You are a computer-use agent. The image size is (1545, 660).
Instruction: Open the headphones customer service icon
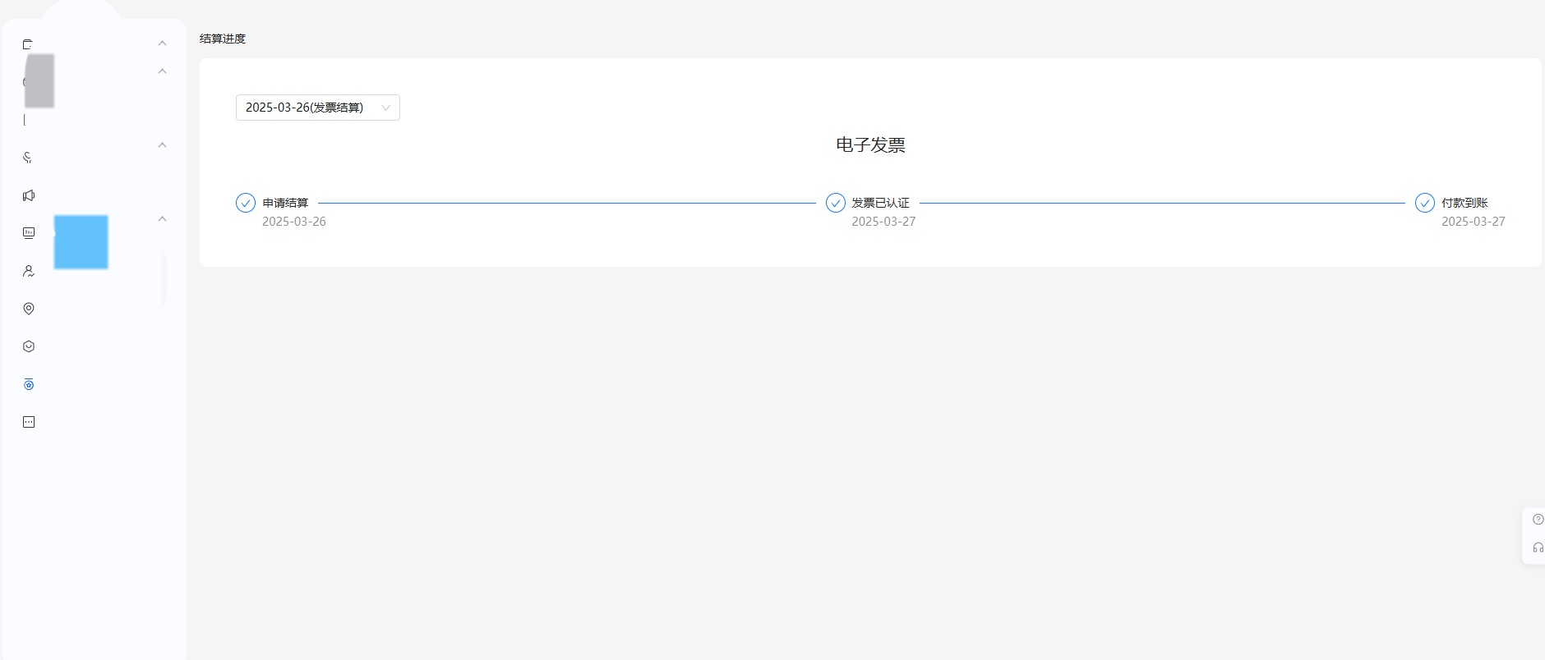(x=1538, y=548)
